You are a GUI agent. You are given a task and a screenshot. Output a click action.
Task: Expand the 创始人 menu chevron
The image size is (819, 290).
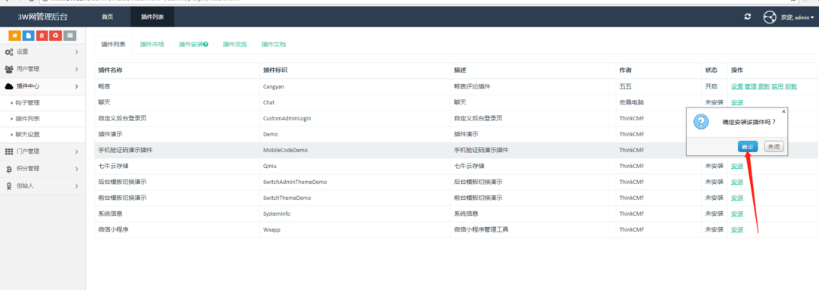pos(77,186)
